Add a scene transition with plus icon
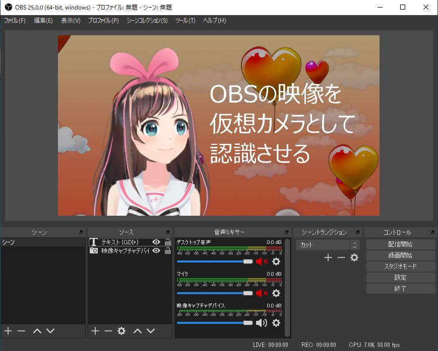 click(x=328, y=257)
